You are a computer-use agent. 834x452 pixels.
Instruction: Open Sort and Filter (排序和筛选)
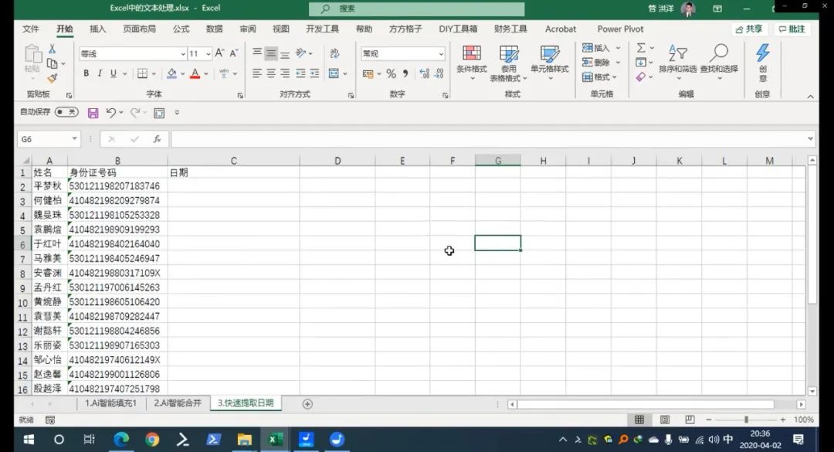point(677,63)
